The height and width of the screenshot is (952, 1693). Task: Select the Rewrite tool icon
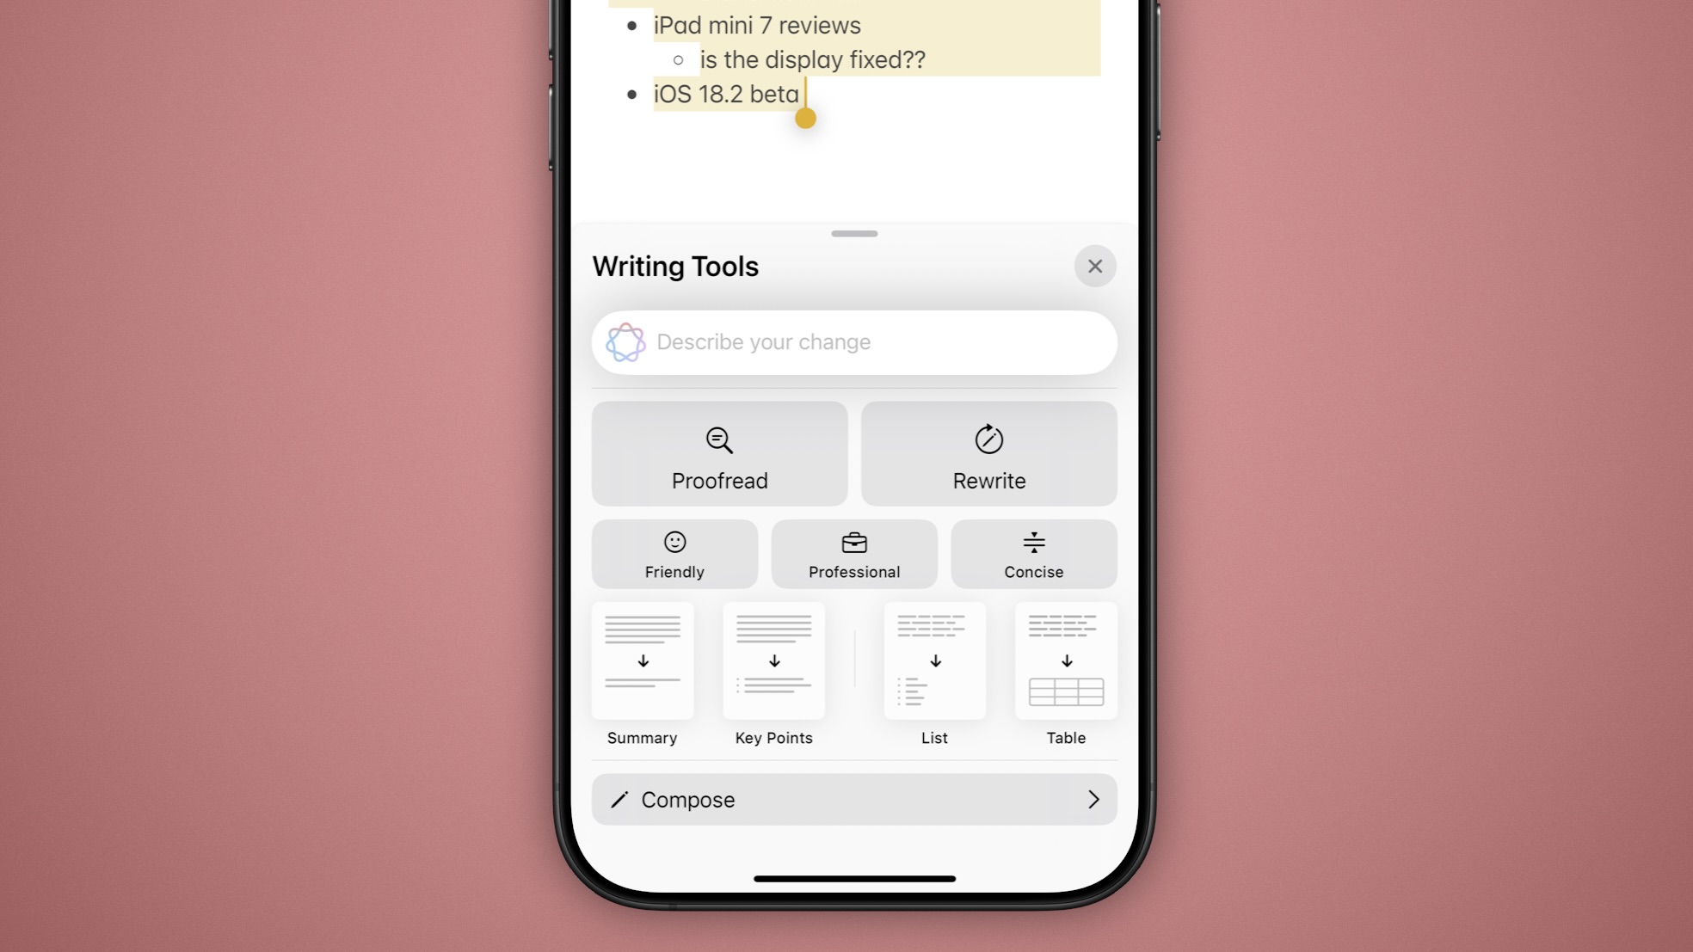pos(988,439)
